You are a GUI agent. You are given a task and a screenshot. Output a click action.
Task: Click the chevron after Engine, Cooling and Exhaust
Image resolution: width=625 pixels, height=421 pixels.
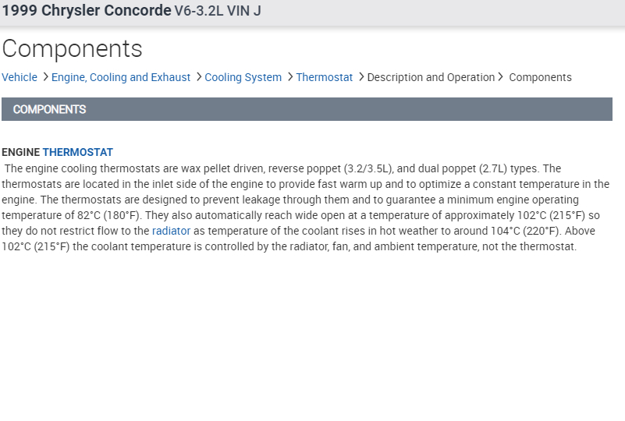199,77
